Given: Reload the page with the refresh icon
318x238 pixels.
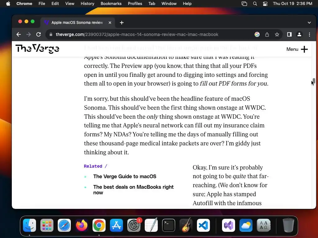Looking at the screenshot, I should (x=39, y=34).
